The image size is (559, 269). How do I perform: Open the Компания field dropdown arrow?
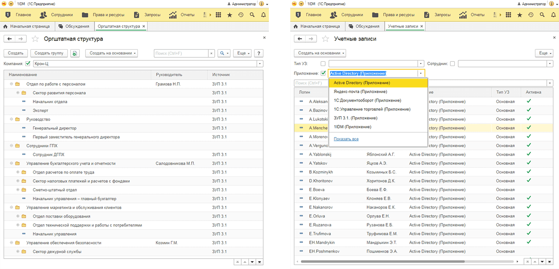260,64
